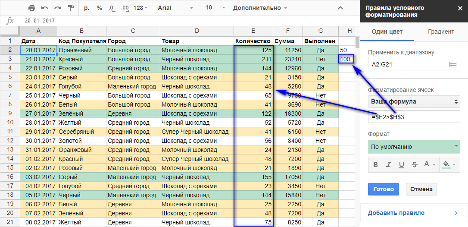Toggle strikethrough in the format options
Viewport: 468px width, 227px height.
point(414,164)
